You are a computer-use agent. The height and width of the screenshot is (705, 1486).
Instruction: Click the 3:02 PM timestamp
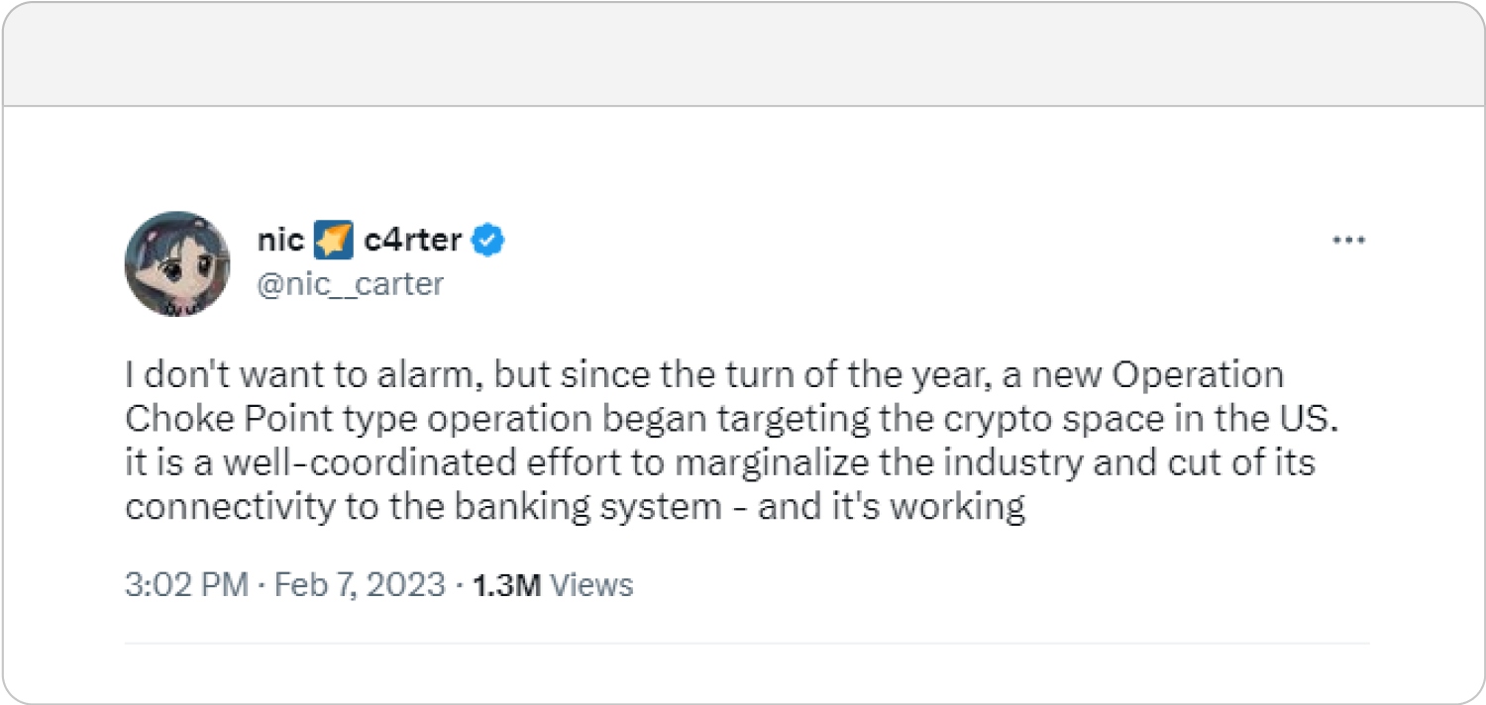tap(186, 584)
